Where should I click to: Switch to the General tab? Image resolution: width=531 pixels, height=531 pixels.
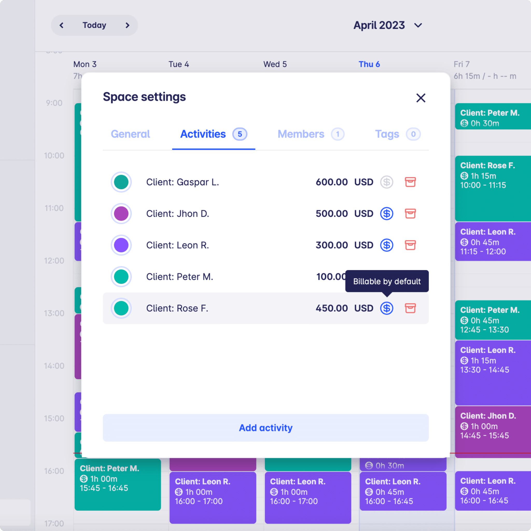point(130,134)
